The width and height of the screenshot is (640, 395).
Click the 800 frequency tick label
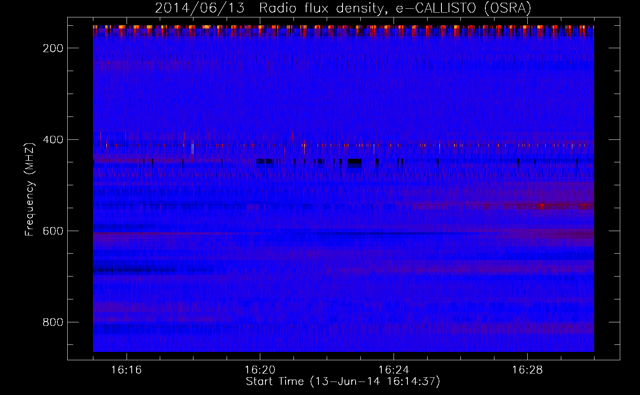coord(53,322)
